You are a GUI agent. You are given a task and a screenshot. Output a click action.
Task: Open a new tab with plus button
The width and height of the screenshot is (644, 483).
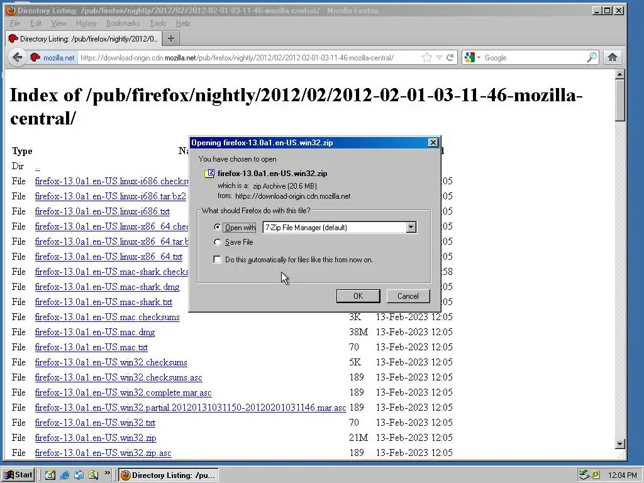coord(171,38)
